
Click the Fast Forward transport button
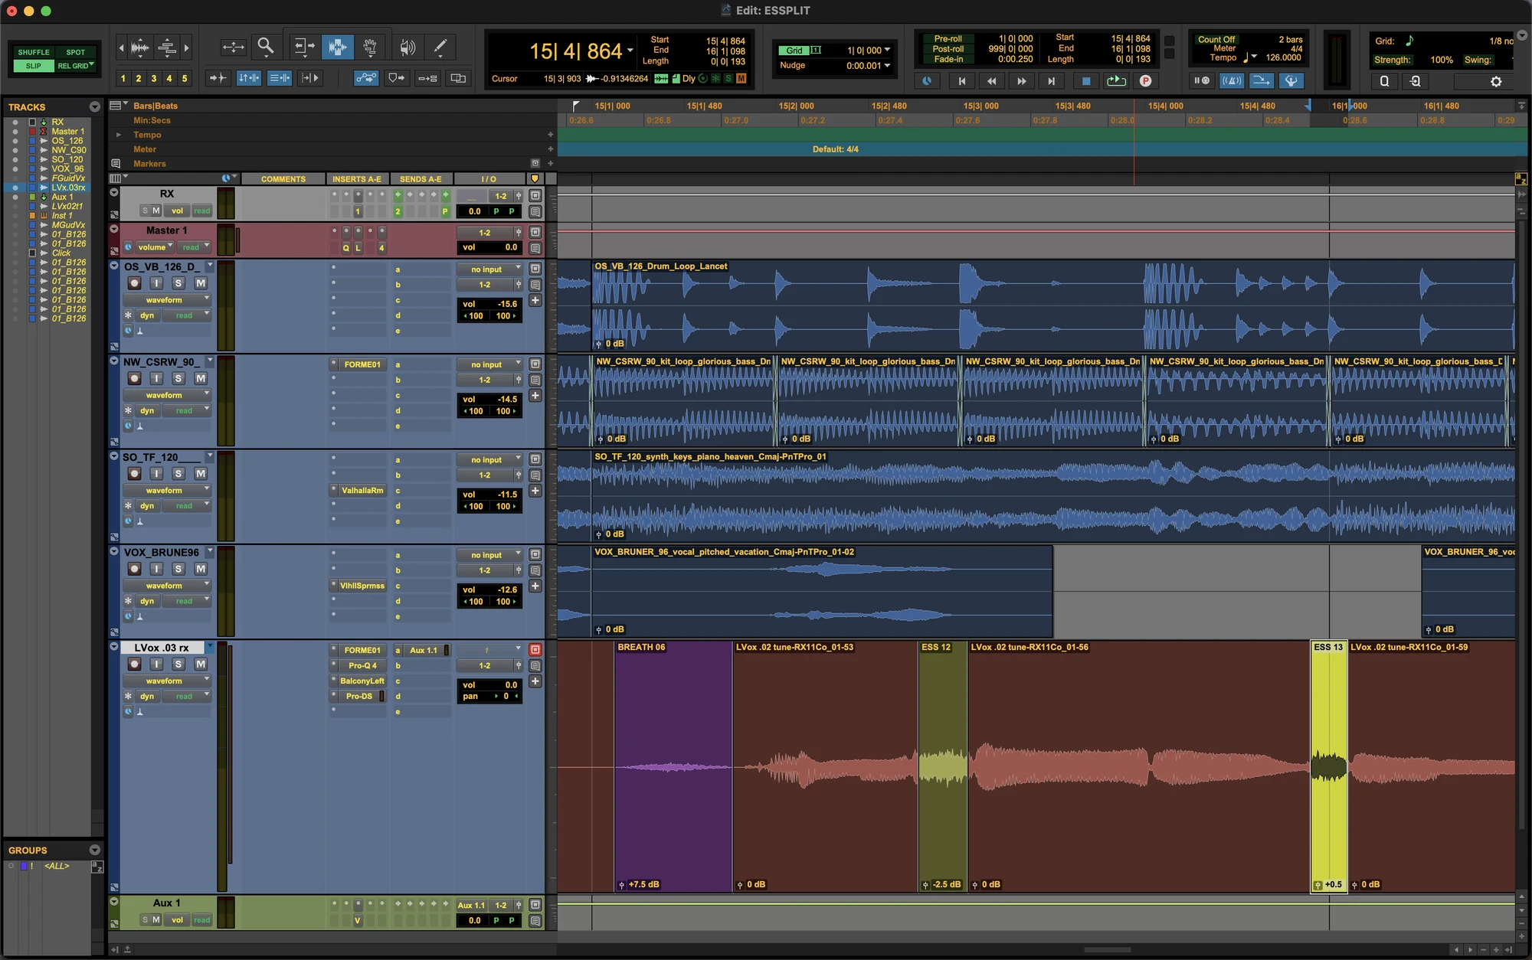[x=1022, y=80]
